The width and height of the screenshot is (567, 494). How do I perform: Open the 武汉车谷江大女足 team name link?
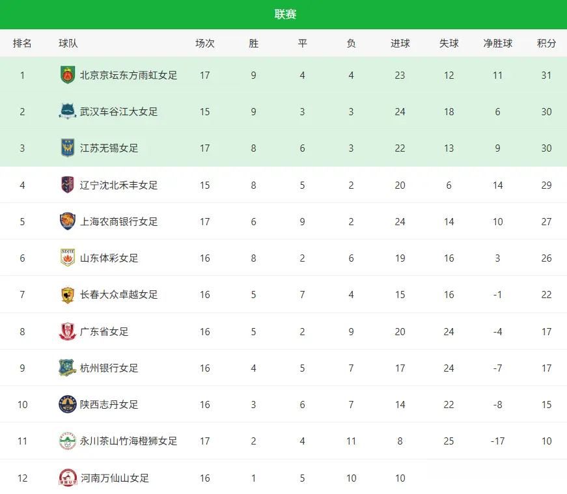coord(118,112)
